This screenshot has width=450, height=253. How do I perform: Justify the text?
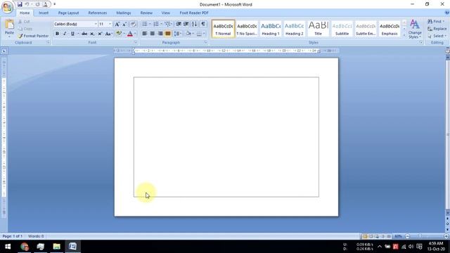click(168, 34)
